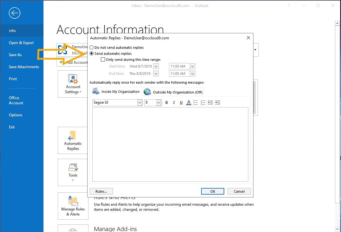This screenshot has height=232, width=341.
Task: Open Outlook Options
Action: (x=22, y=115)
